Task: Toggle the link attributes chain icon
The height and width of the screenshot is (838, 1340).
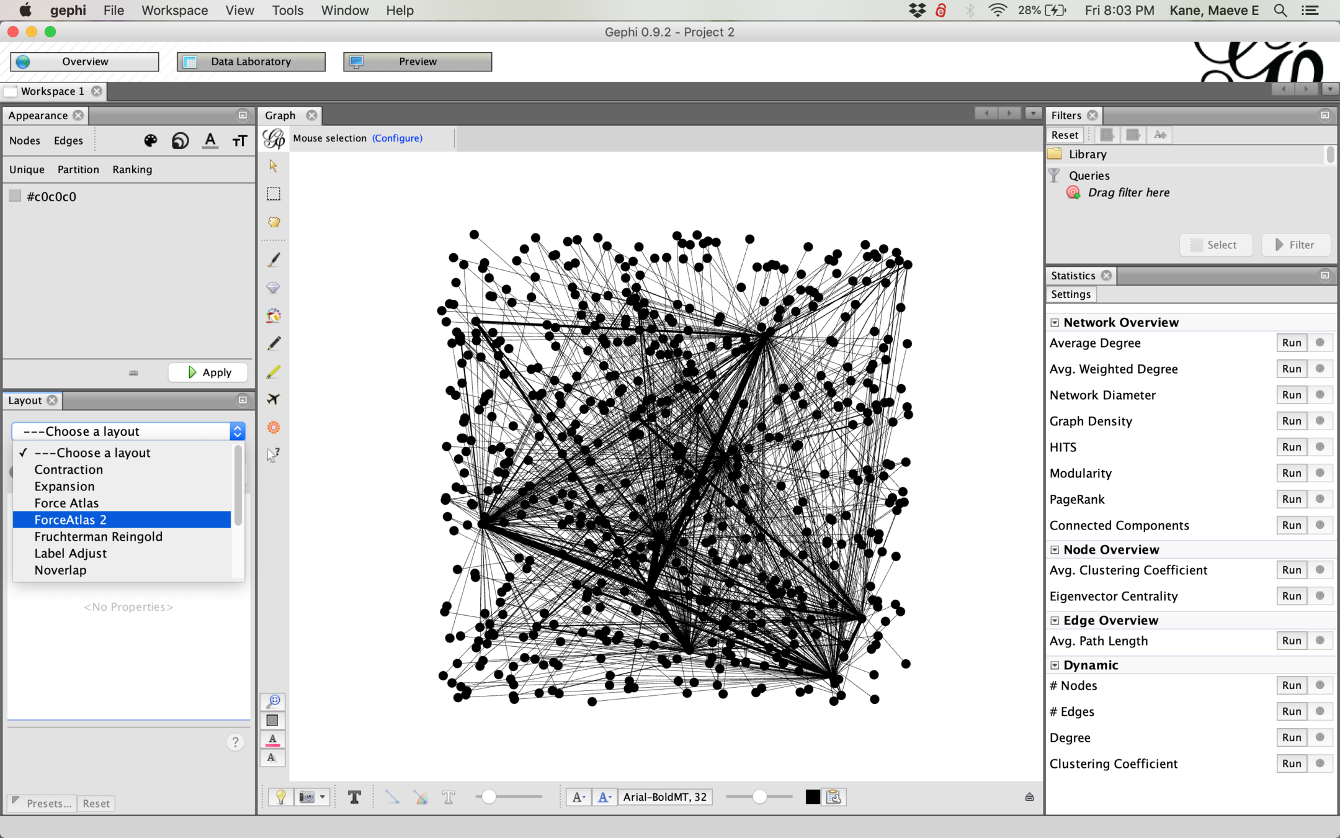Action: click(x=133, y=373)
